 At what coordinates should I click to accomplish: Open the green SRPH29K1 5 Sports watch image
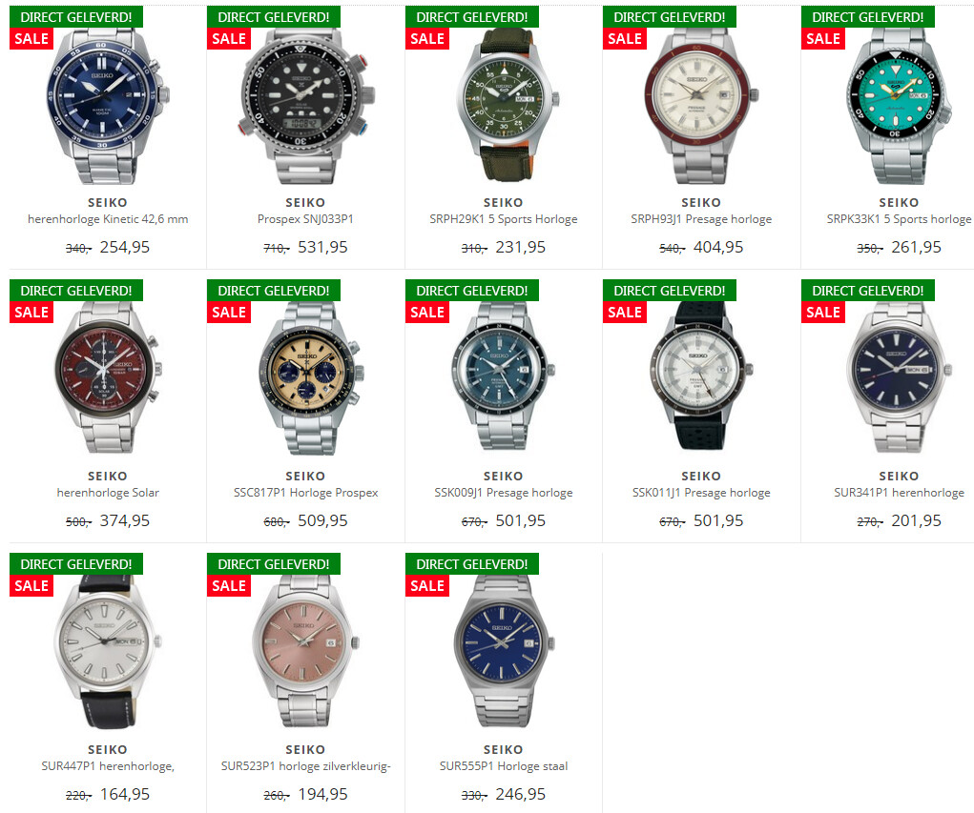tap(503, 106)
